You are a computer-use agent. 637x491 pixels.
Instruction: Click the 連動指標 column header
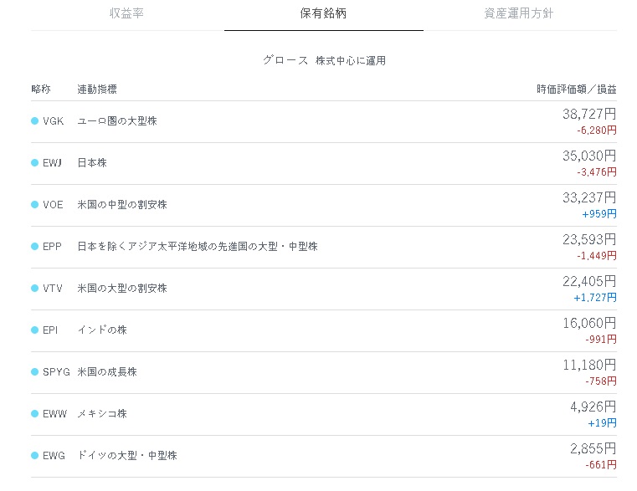pyautogui.click(x=97, y=89)
